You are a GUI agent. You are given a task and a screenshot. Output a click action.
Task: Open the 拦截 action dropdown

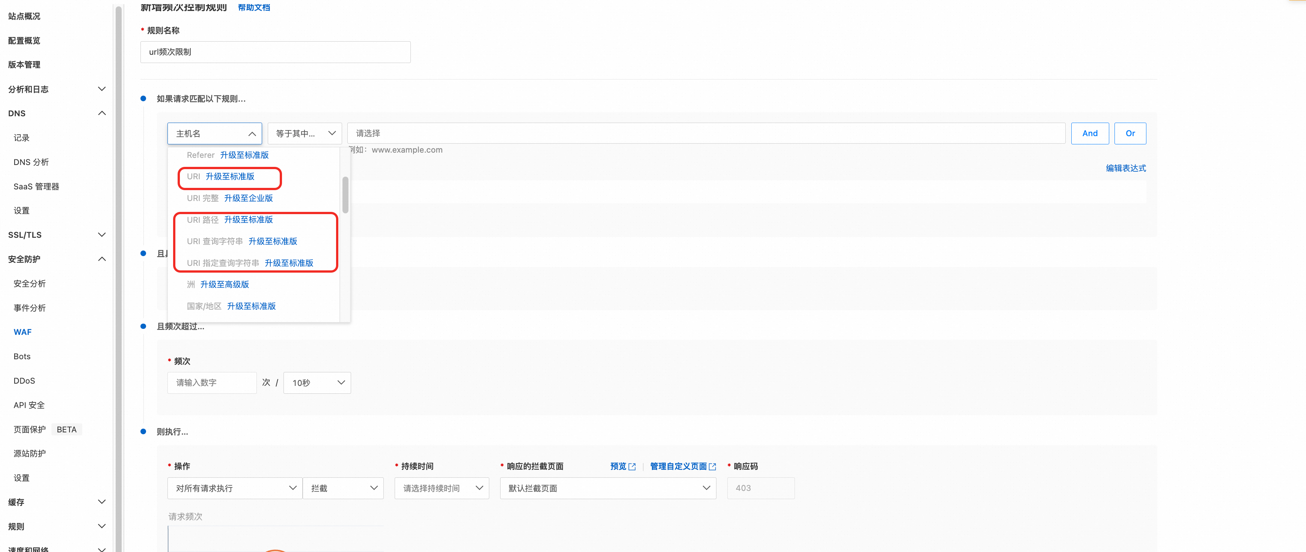[x=343, y=488]
